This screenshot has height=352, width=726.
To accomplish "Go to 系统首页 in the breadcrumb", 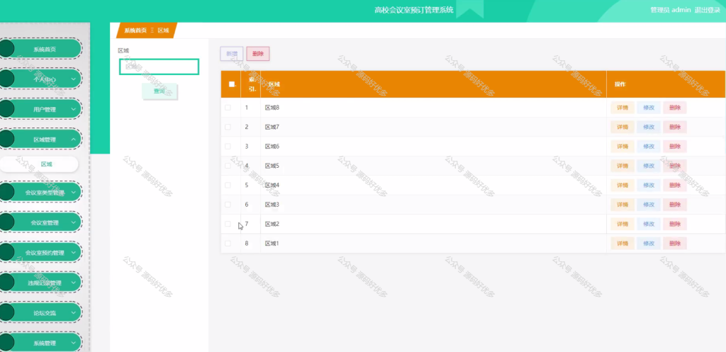I will click(135, 30).
